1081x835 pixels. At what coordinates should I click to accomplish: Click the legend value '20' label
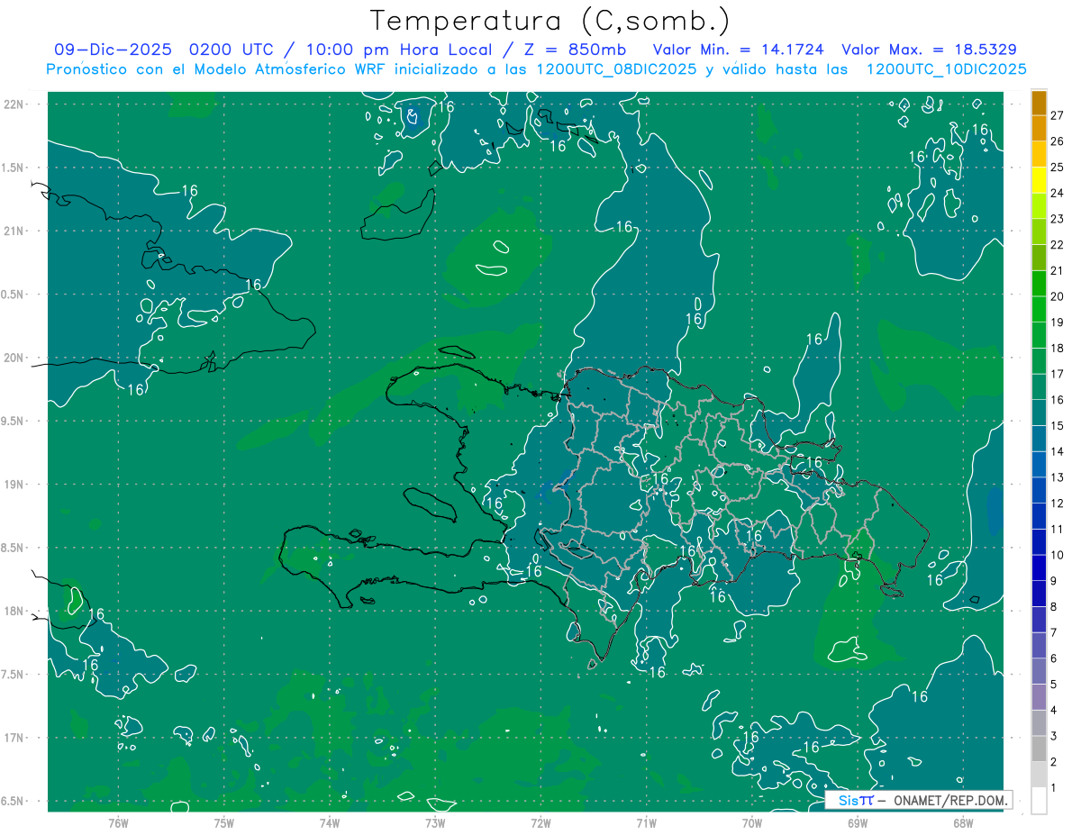point(1057,296)
